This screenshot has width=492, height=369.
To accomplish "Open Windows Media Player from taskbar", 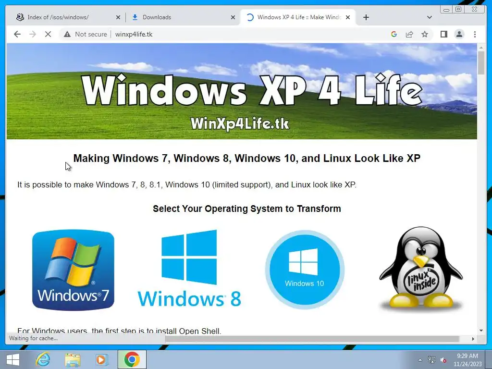I will (x=102, y=359).
